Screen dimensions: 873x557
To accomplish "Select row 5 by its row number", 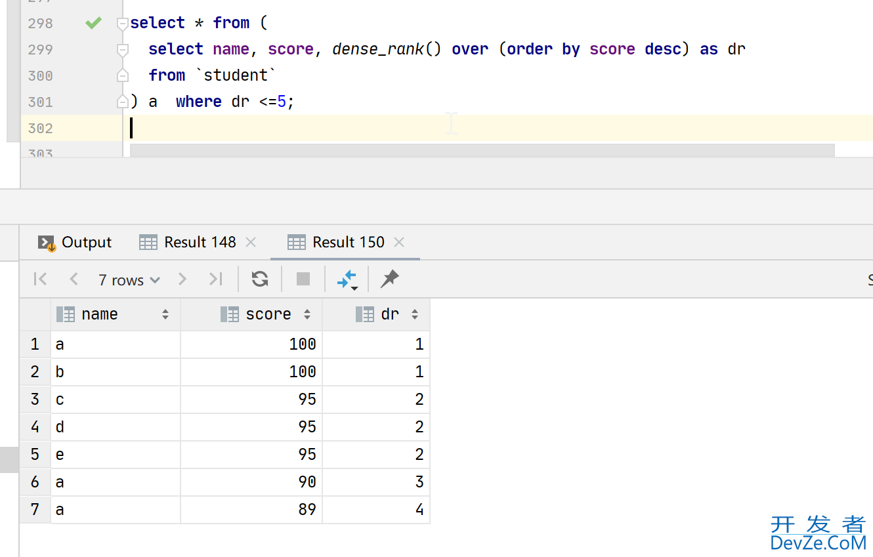I will click(35, 455).
